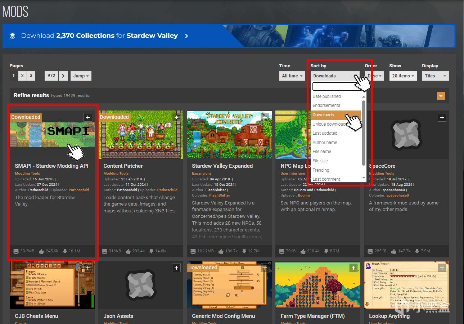Click the file size icon beside 39.3MB
Viewport: 464px width, 324px height.
point(15,251)
